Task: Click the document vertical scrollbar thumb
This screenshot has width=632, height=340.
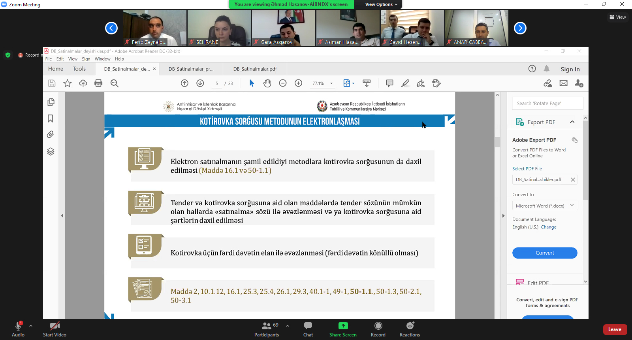Action: point(497,142)
